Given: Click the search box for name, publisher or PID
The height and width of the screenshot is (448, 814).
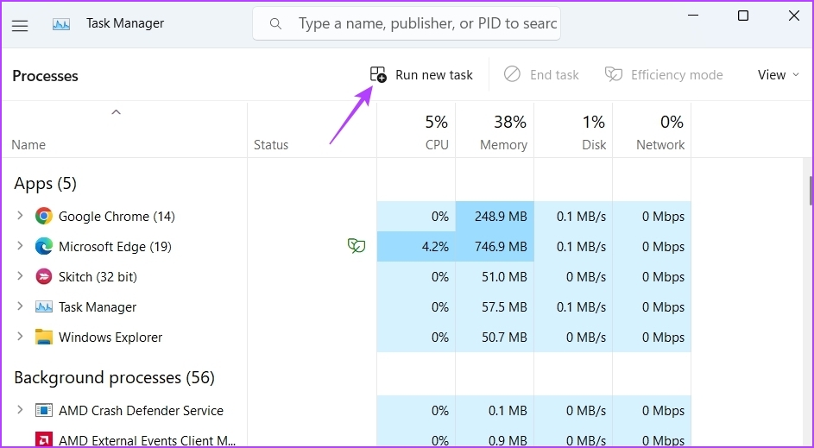Looking at the screenshot, I should click(x=407, y=23).
